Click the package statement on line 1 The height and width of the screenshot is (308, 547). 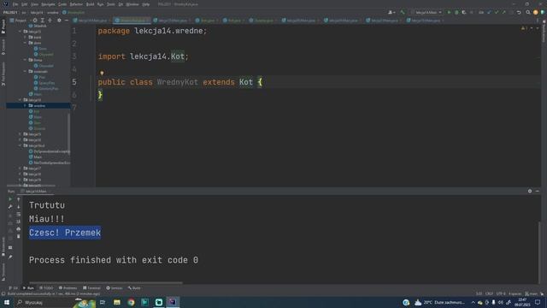pos(152,31)
